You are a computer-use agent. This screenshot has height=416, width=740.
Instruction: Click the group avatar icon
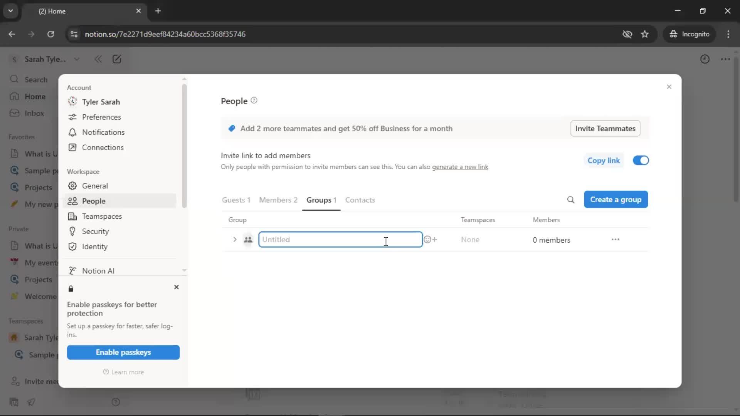coord(248,240)
